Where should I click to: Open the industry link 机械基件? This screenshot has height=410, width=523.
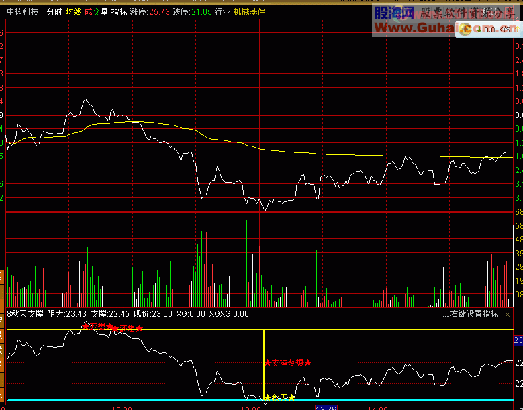(x=249, y=12)
